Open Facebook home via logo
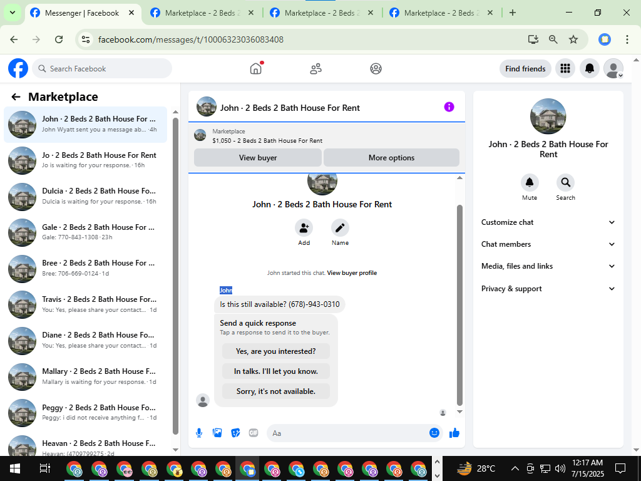 tap(18, 68)
